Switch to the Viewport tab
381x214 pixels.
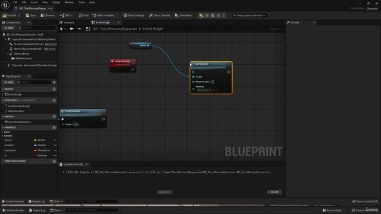coord(67,23)
